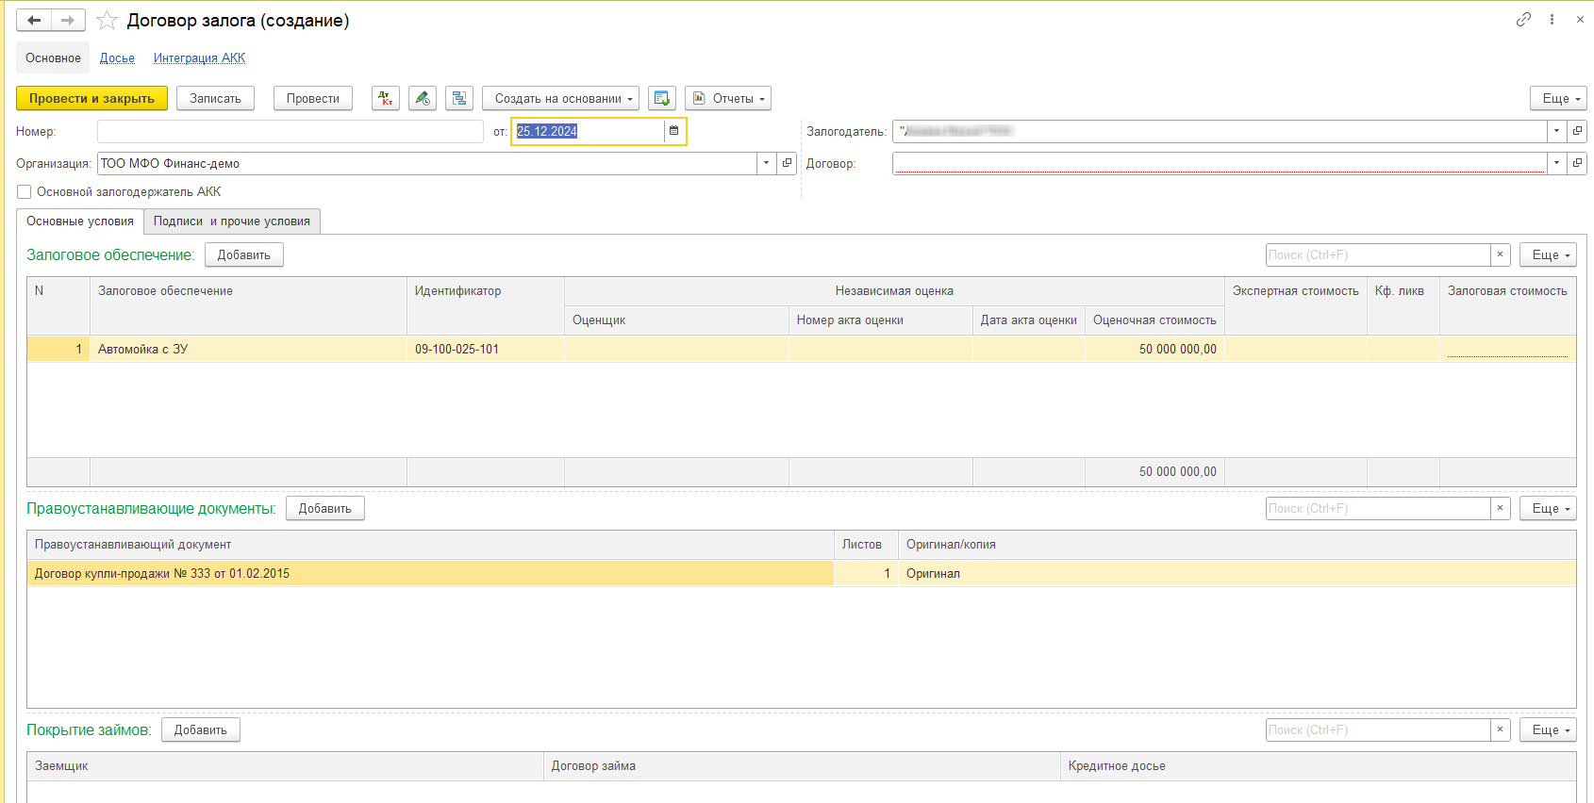
Task: Open calendar picker for the date field
Action: pos(674,131)
